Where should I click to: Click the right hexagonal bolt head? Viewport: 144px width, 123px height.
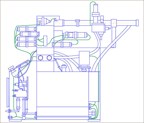(x=49, y=58)
